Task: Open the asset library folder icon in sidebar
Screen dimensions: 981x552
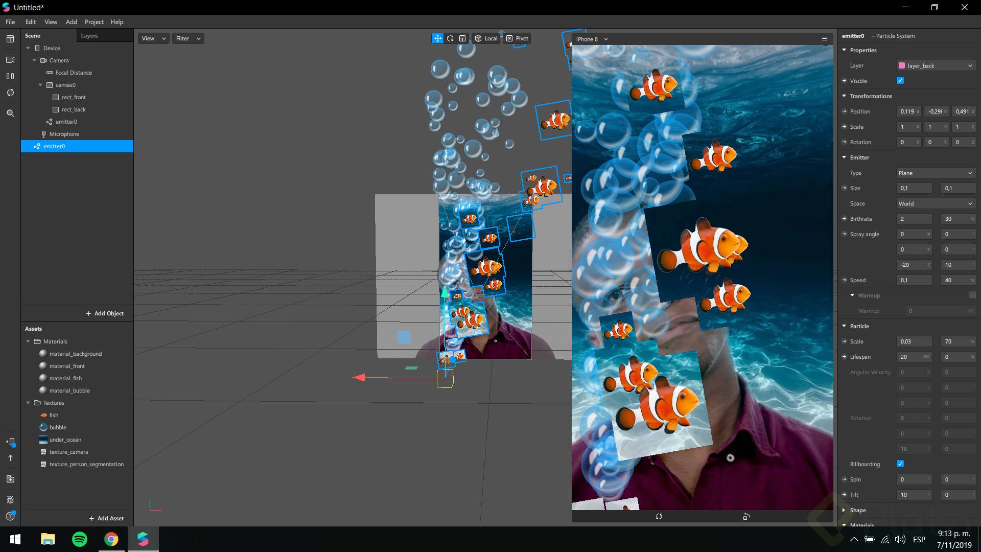Action: pos(10,479)
